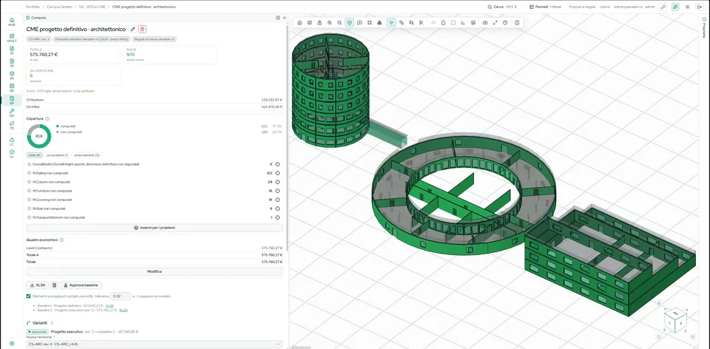Viewport: 710px width, 349px height.
Task: Click the document icon next to XLSX
Action: 54,285
